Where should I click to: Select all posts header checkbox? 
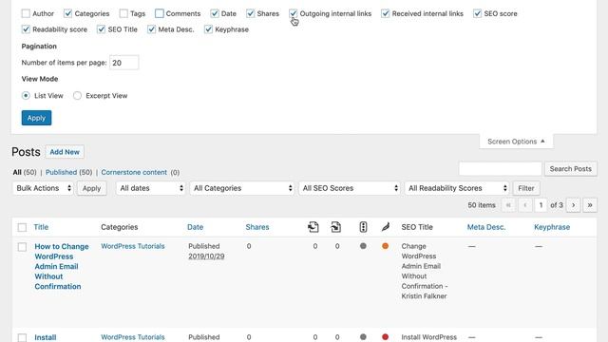pyautogui.click(x=22, y=227)
